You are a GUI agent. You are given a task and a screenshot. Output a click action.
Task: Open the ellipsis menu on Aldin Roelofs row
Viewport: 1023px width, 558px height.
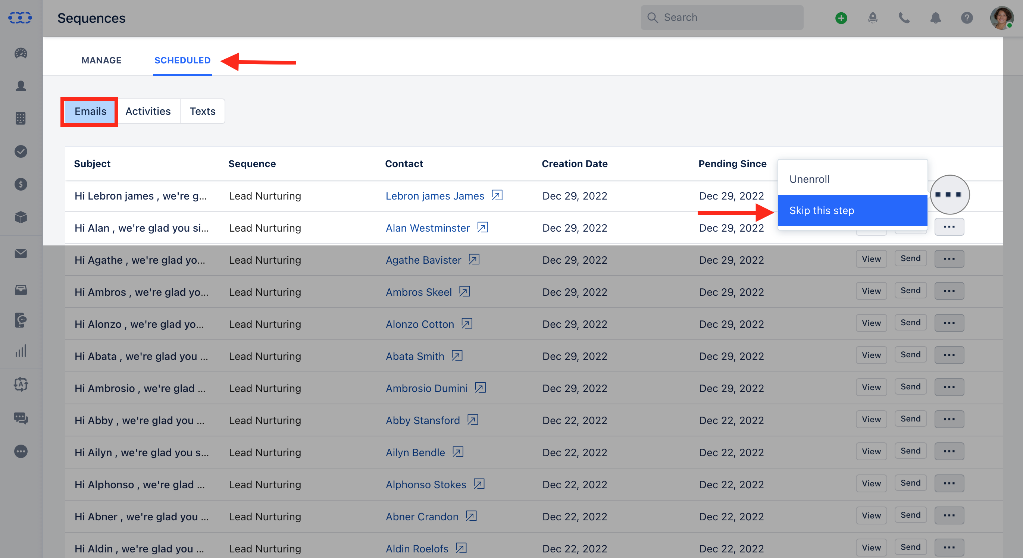(x=949, y=547)
